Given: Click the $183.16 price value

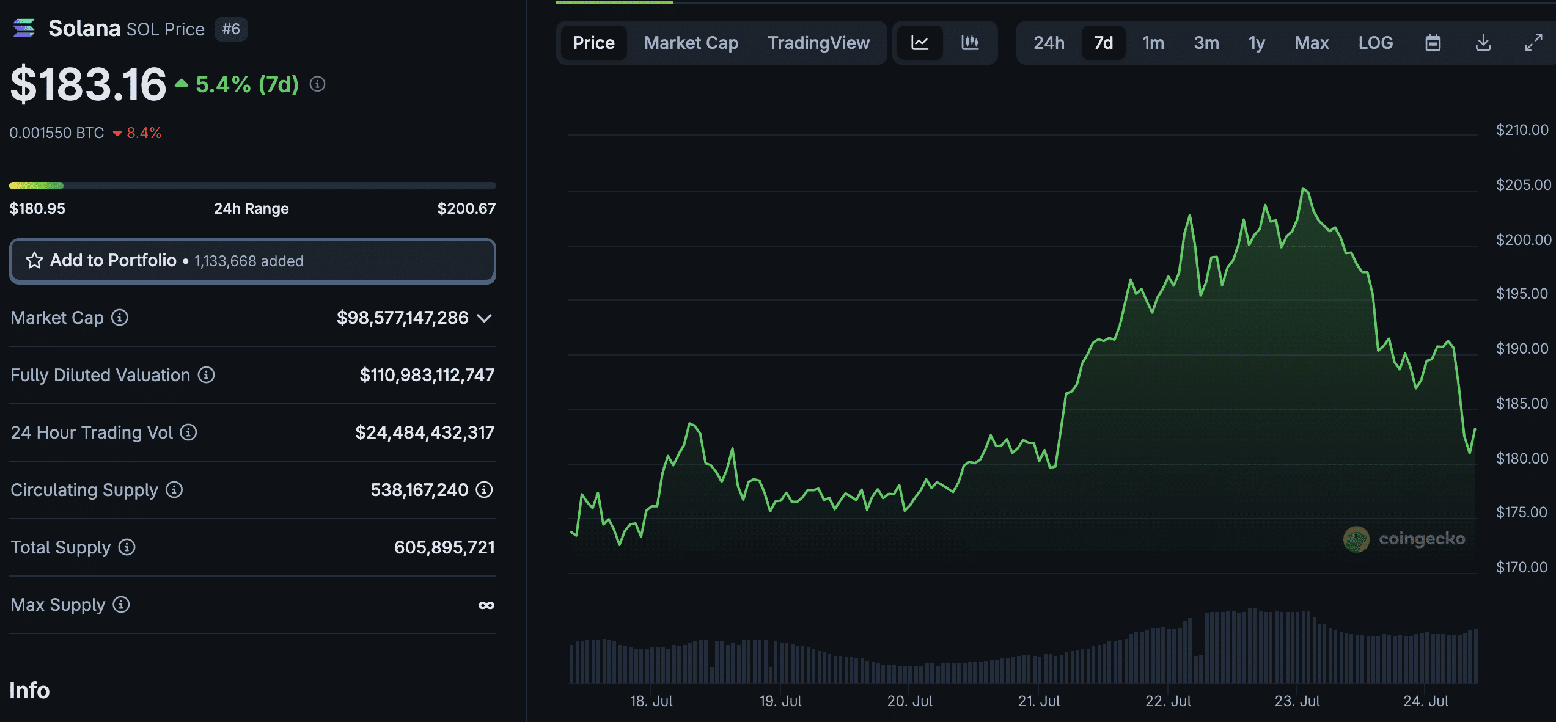Looking at the screenshot, I should [88, 84].
